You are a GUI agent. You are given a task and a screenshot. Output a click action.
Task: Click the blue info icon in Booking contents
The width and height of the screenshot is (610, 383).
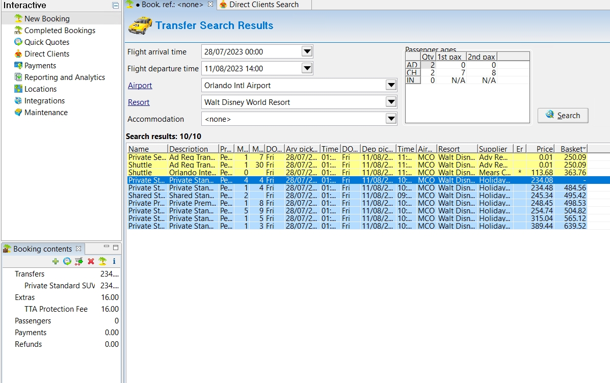[114, 261]
